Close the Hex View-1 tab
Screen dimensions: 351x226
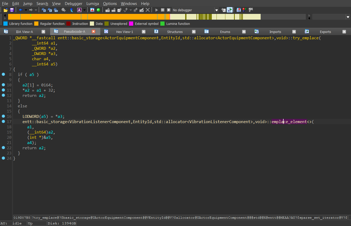(x=144, y=32)
